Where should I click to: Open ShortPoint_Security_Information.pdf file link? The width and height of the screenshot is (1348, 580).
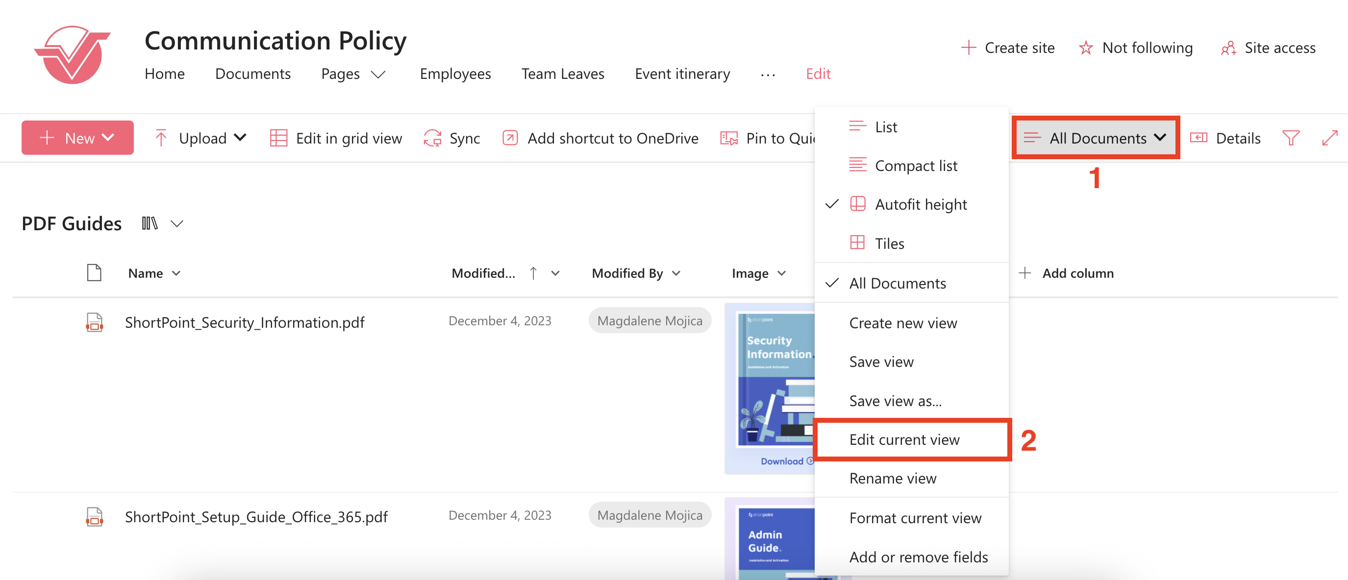pos(245,323)
